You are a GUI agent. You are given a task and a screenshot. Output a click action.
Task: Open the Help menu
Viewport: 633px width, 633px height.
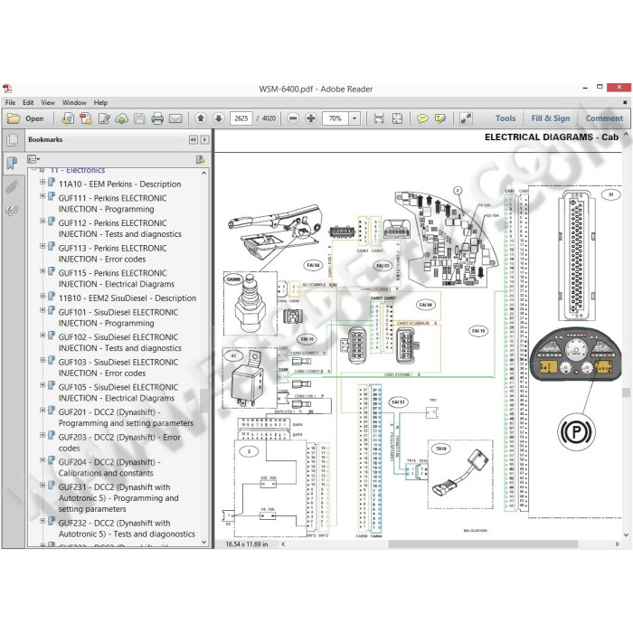[100, 102]
